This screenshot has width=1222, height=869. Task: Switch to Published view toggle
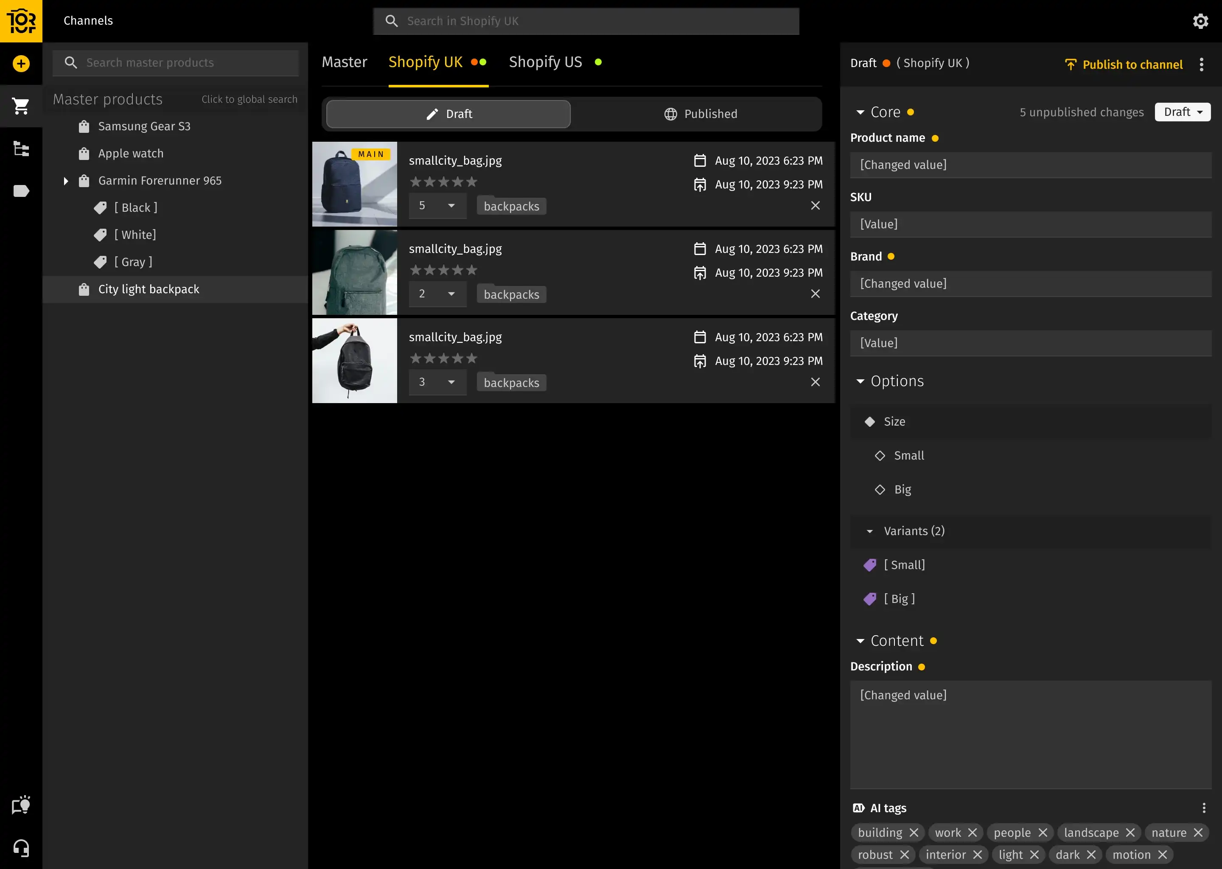(x=700, y=114)
